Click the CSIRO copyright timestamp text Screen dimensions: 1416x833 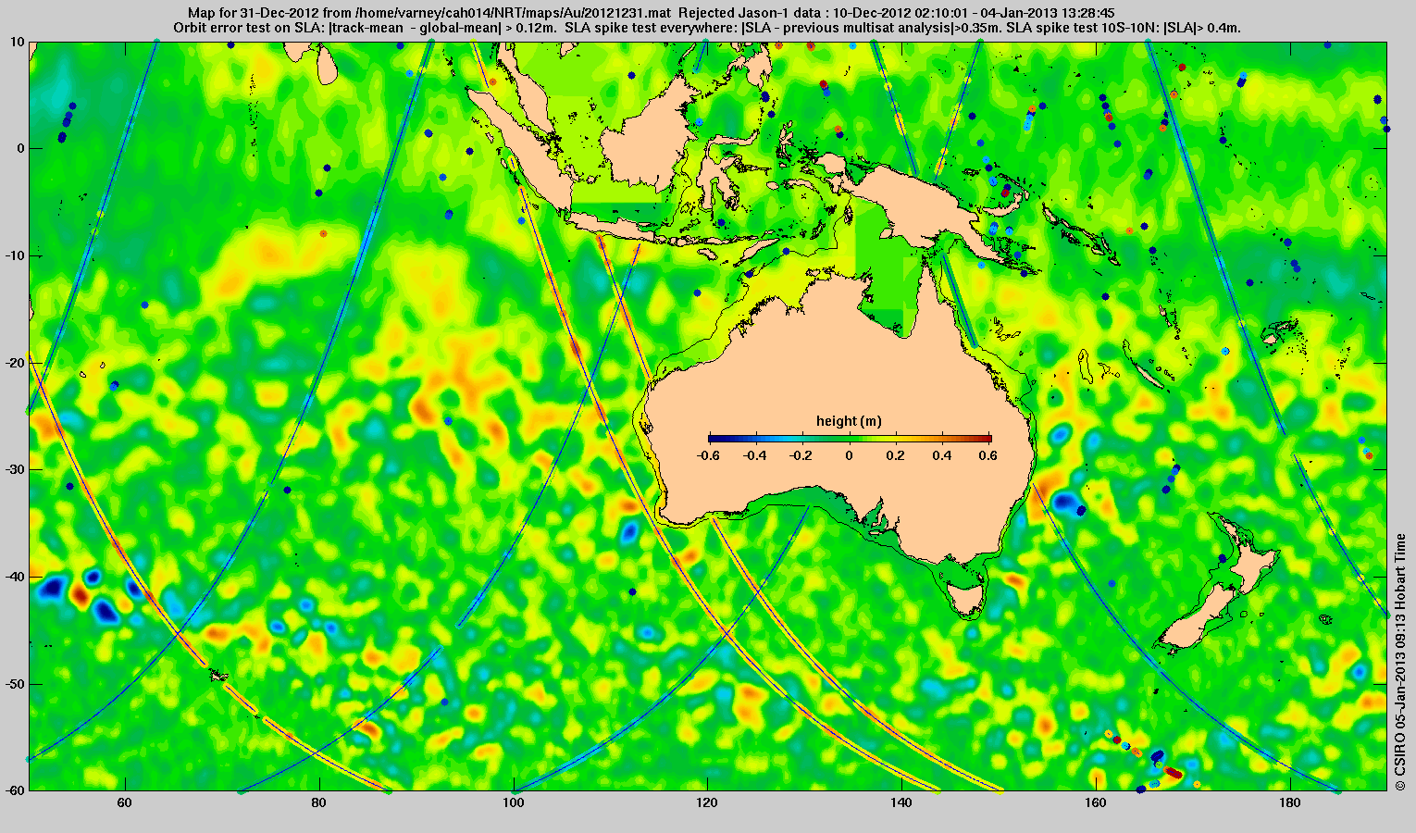pos(1400,662)
